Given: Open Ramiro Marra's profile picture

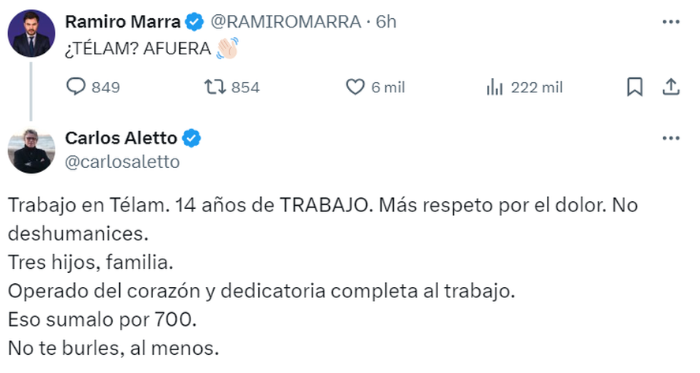Looking at the screenshot, I should [x=32, y=33].
